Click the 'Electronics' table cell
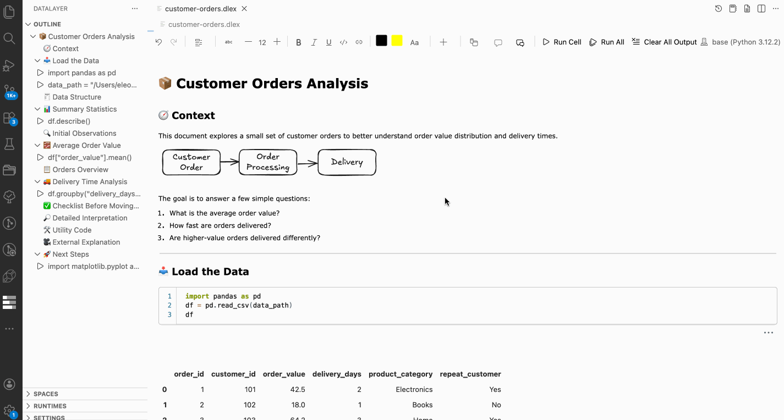Image resolution: width=784 pixels, height=420 pixels. pyautogui.click(x=414, y=389)
